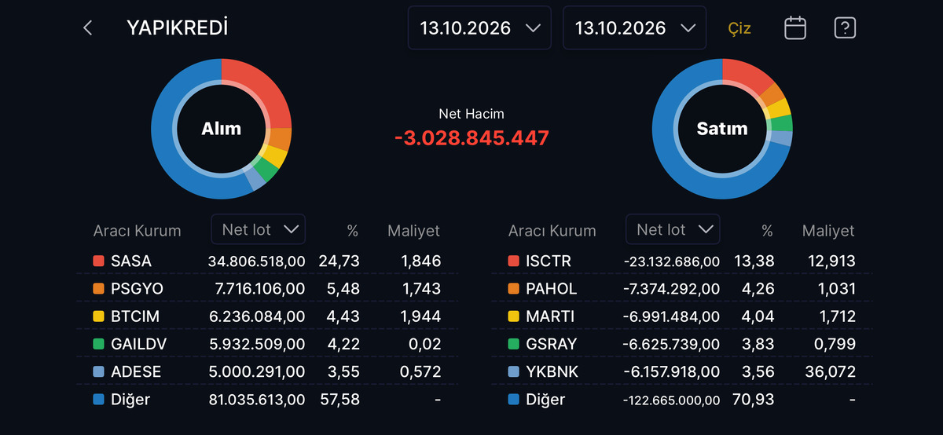Viewport: 943px width, 435px height.
Task: Click the PAHOL row name
Action: point(552,289)
